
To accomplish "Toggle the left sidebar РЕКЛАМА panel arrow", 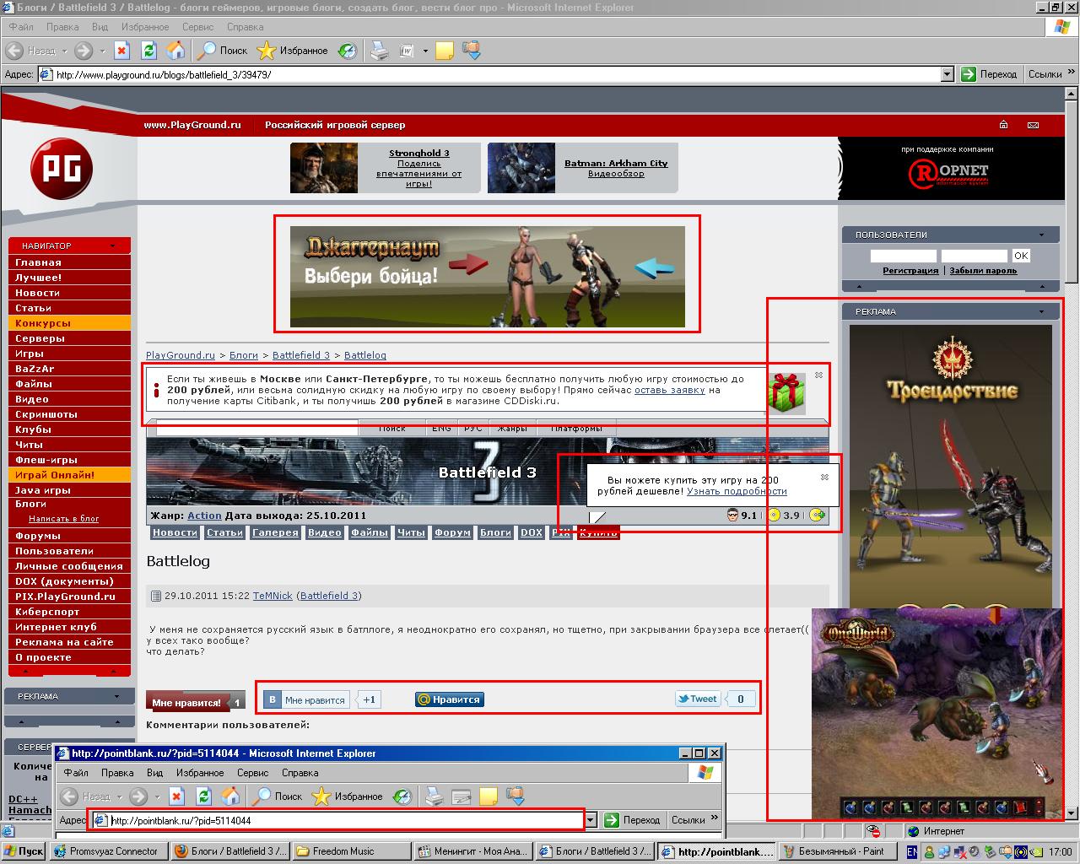I will pyautogui.click(x=117, y=697).
